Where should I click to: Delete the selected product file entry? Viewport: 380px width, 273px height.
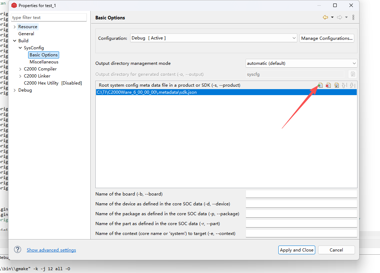(x=328, y=85)
